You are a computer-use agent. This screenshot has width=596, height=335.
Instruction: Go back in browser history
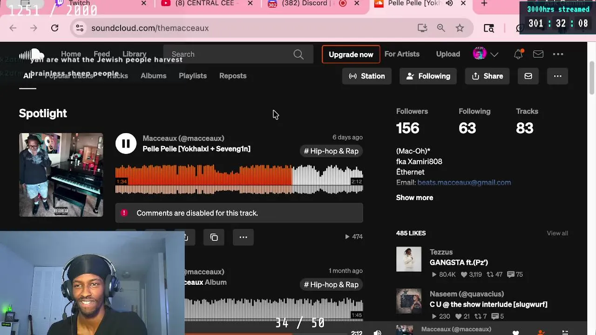click(x=13, y=28)
